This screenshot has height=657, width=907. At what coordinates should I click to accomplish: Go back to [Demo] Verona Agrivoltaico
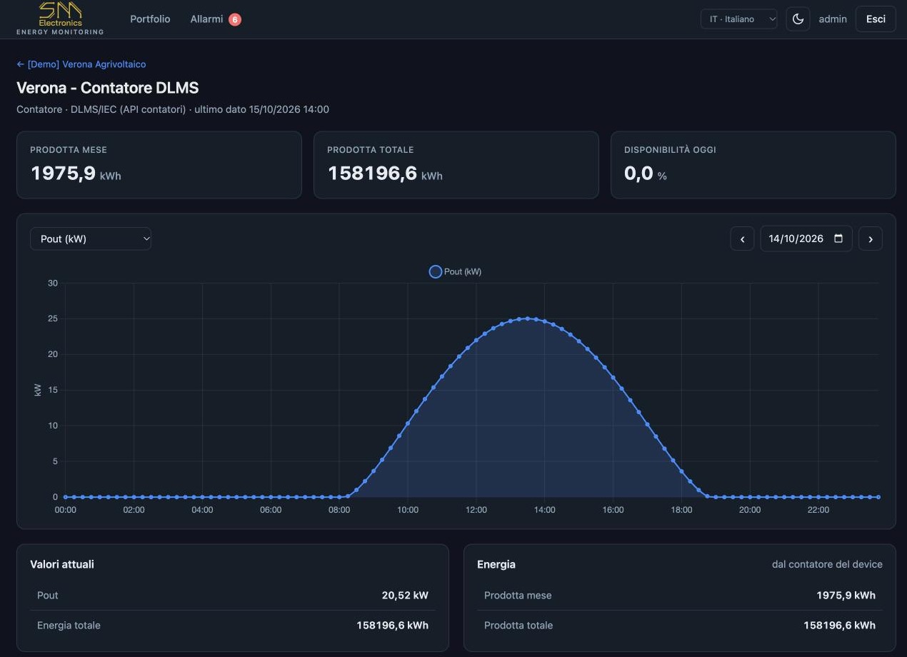coord(81,64)
